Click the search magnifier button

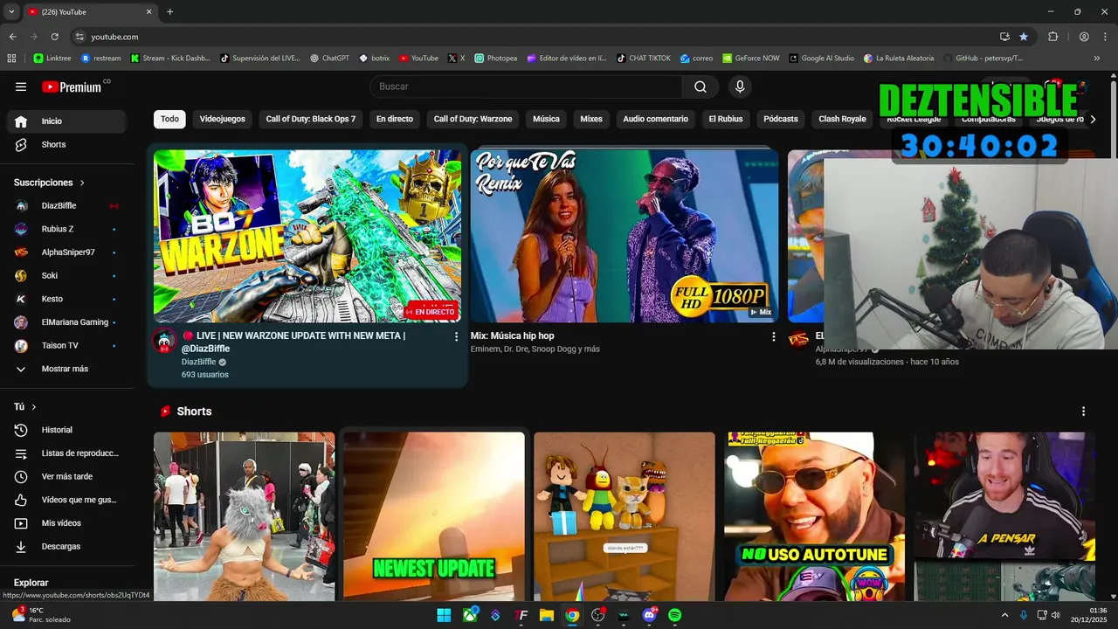[x=700, y=86]
